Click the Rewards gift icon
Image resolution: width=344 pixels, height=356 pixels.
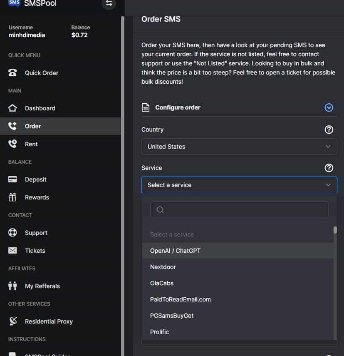click(x=12, y=197)
